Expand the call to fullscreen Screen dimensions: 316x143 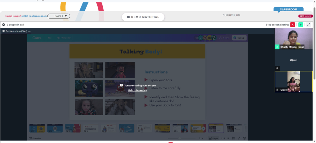(308, 25)
